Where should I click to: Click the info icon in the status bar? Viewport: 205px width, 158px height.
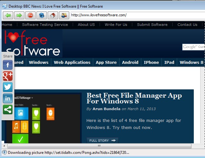tap(4, 152)
